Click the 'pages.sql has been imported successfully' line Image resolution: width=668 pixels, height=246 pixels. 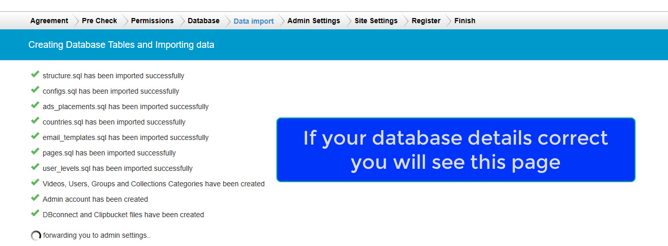tap(109, 153)
